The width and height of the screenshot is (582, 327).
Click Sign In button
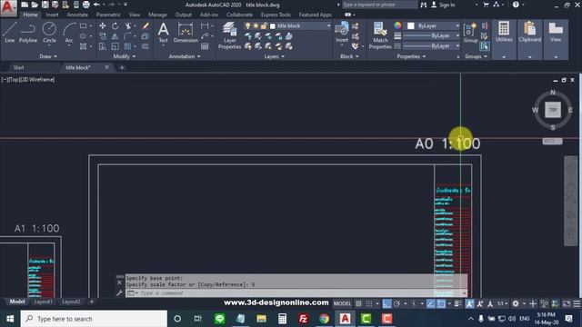[x=443, y=5]
